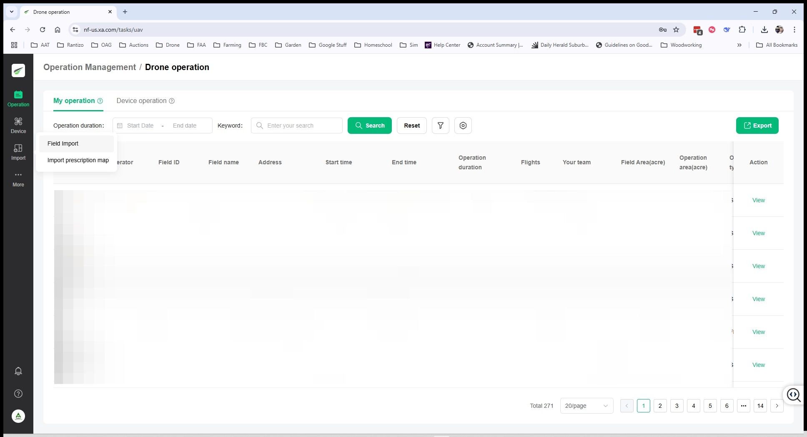Open the 20/page size dropdown
807x437 pixels.
click(x=586, y=406)
